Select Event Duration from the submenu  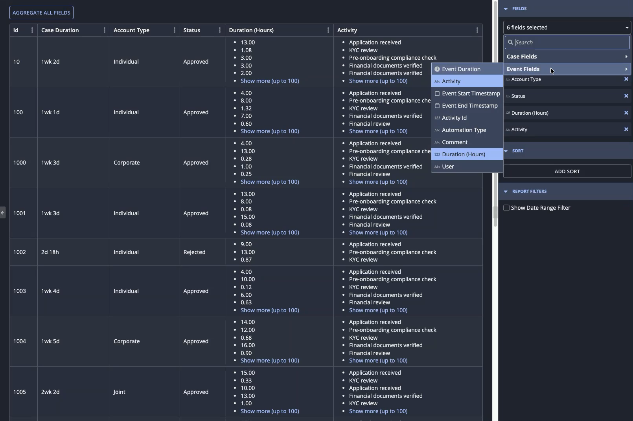coord(467,69)
